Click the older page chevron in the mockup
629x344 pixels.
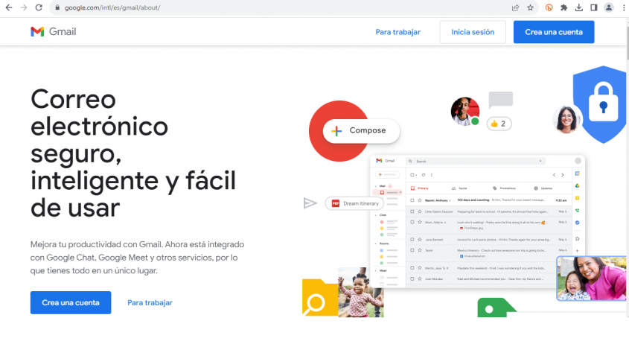563,175
